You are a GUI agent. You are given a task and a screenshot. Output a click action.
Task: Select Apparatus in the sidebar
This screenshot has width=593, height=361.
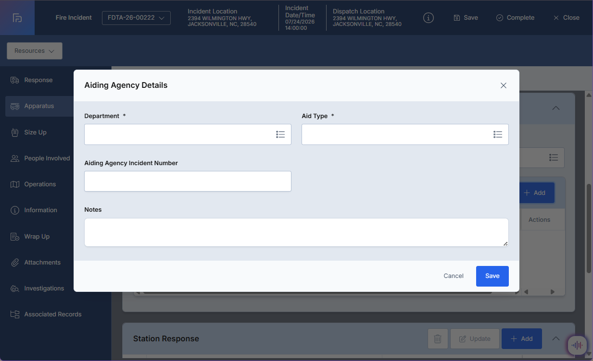39,106
